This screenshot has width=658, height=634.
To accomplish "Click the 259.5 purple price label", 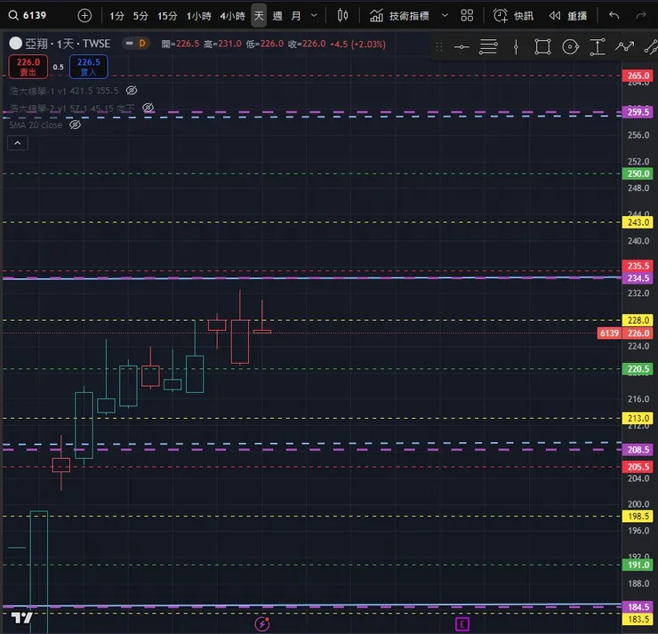I will [x=638, y=112].
